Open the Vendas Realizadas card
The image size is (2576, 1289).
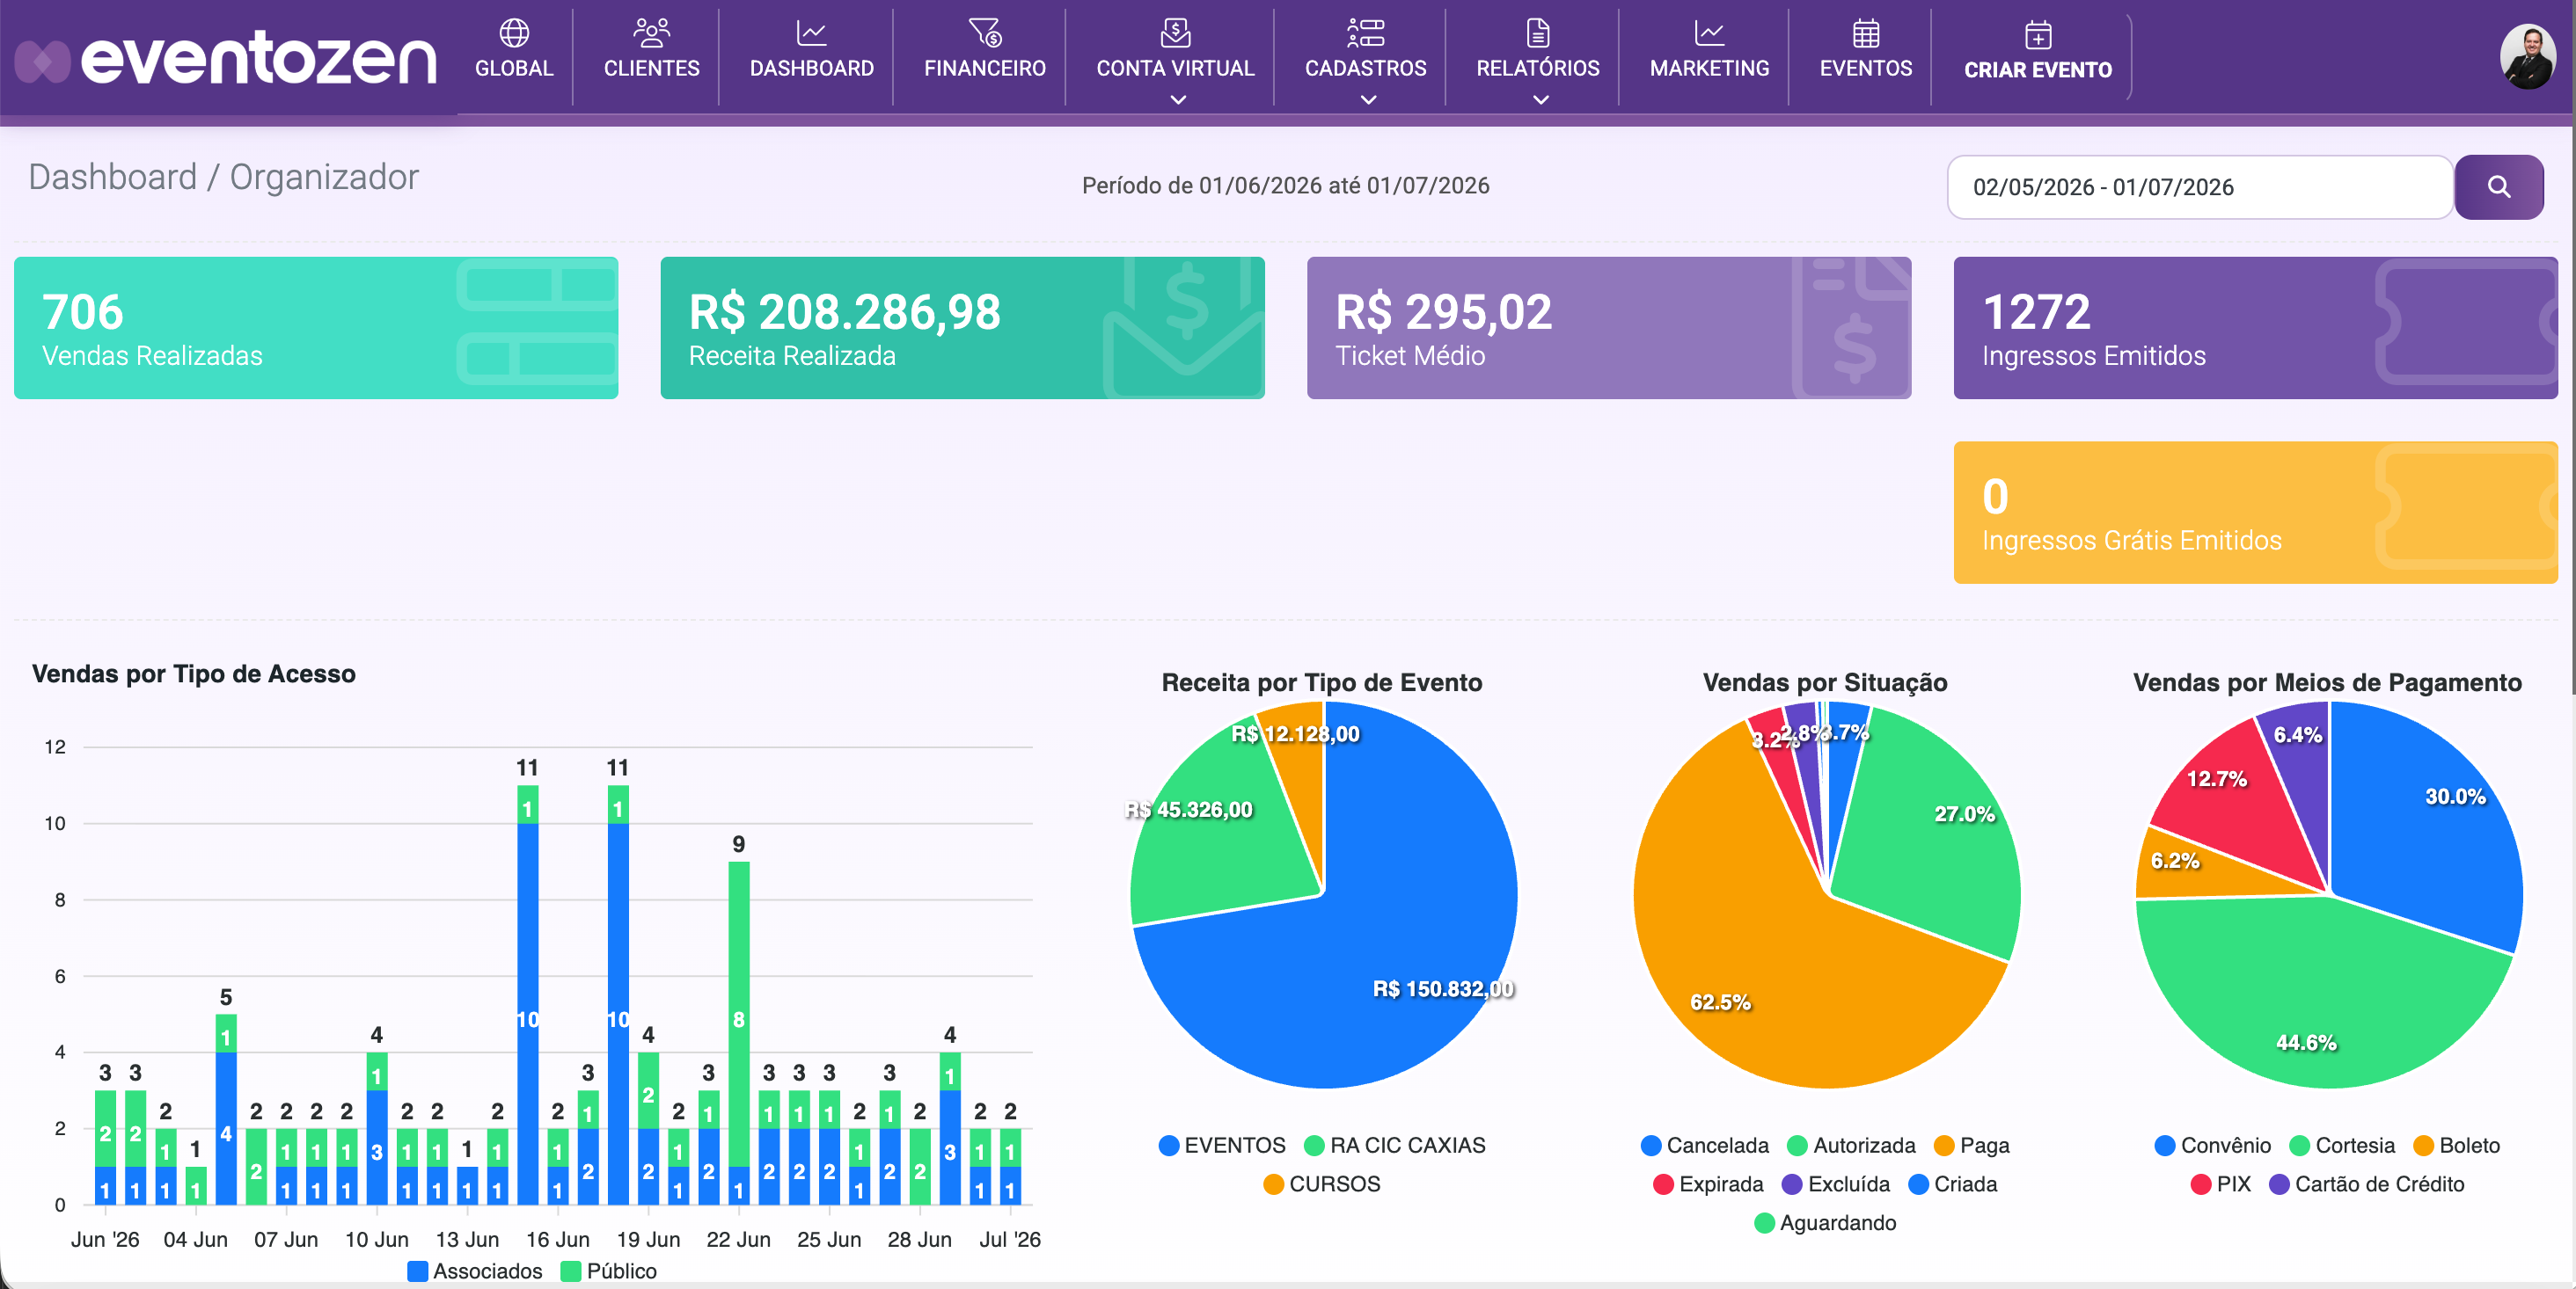316,328
